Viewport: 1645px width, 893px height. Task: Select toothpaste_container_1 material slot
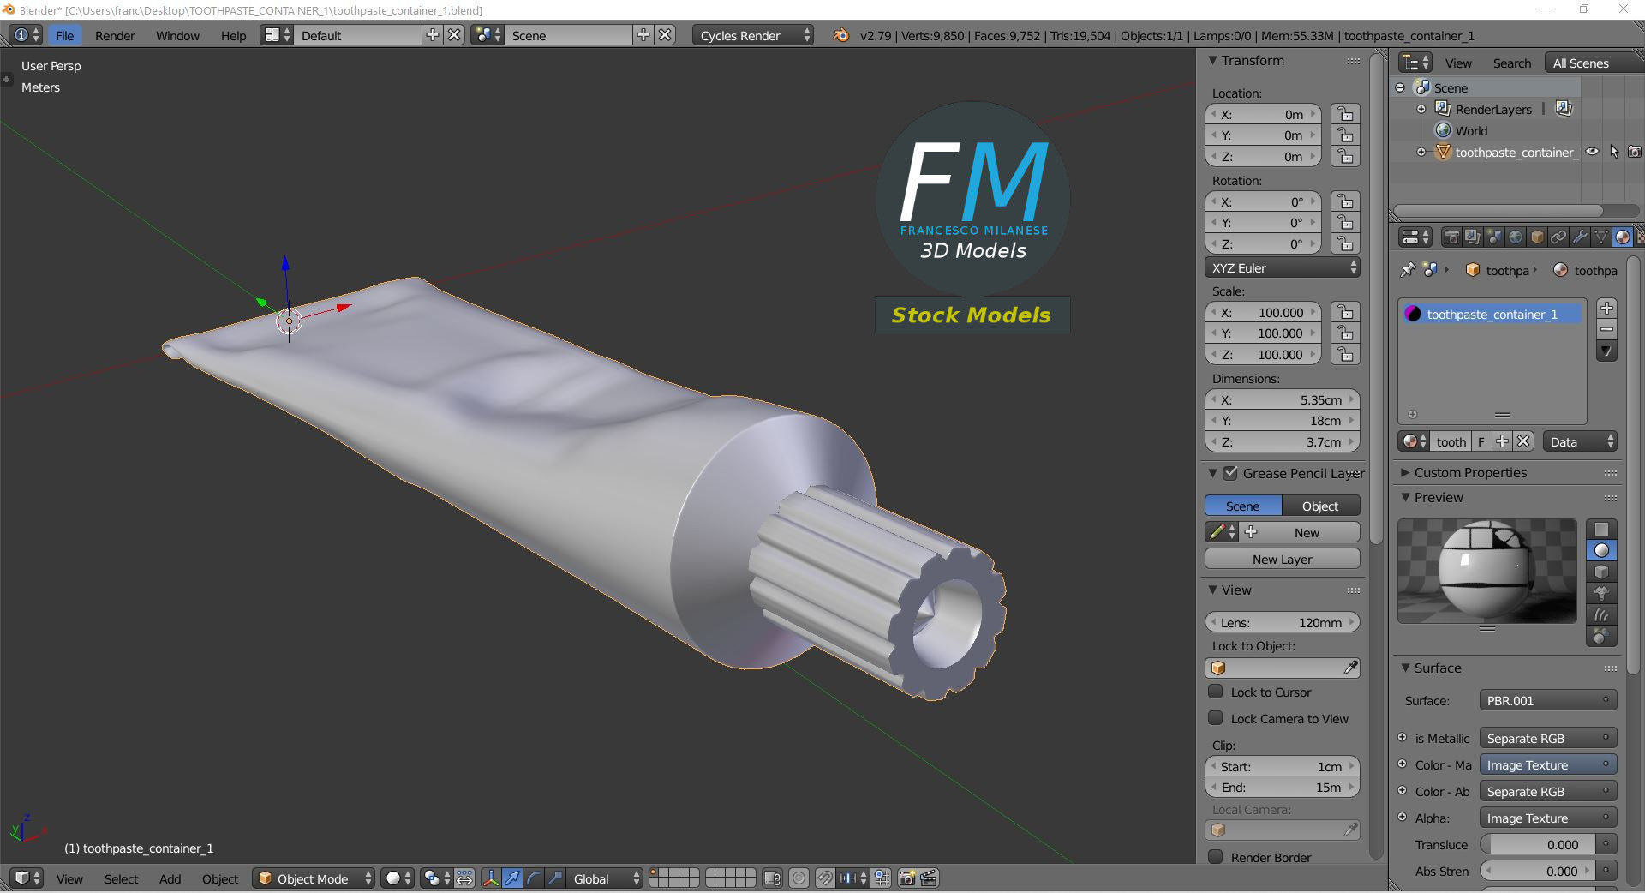point(1492,314)
